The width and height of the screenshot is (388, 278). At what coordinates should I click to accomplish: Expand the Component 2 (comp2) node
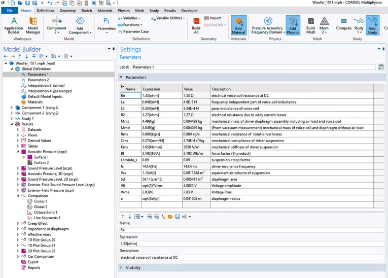(12, 113)
